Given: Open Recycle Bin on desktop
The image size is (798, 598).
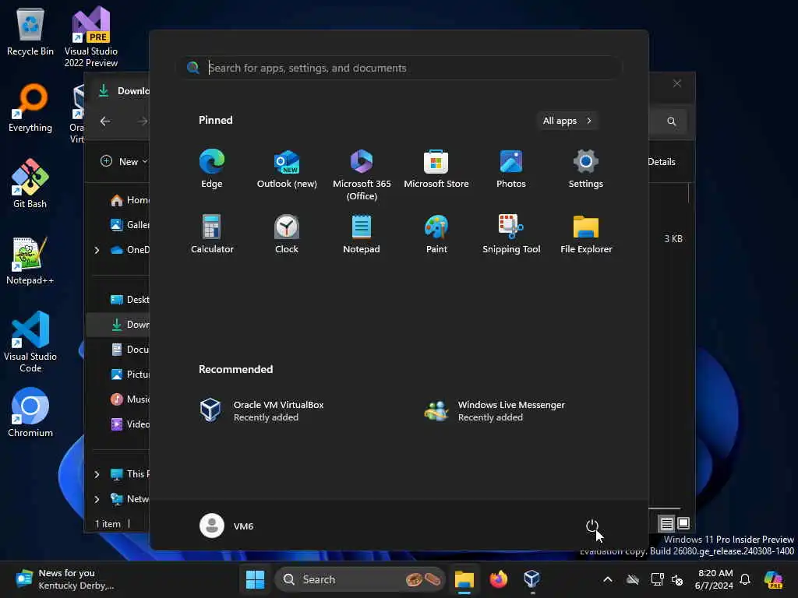Looking at the screenshot, I should pos(30,31).
